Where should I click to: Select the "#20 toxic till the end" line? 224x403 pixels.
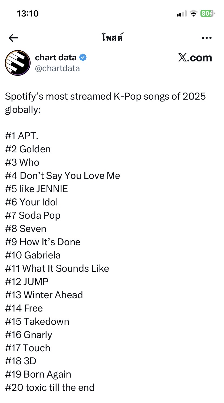click(50, 388)
